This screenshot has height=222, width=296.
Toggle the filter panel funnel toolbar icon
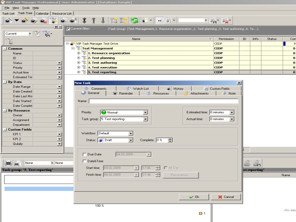click(x=53, y=20)
